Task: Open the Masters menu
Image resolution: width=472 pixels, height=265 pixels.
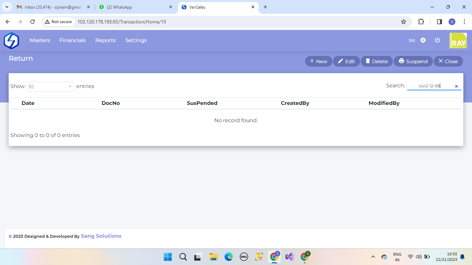Action: (40, 40)
